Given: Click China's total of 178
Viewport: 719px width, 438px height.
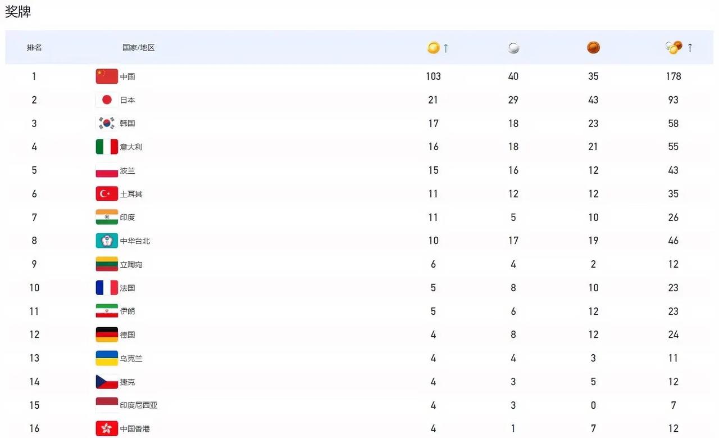Looking at the screenshot, I should click(x=674, y=76).
